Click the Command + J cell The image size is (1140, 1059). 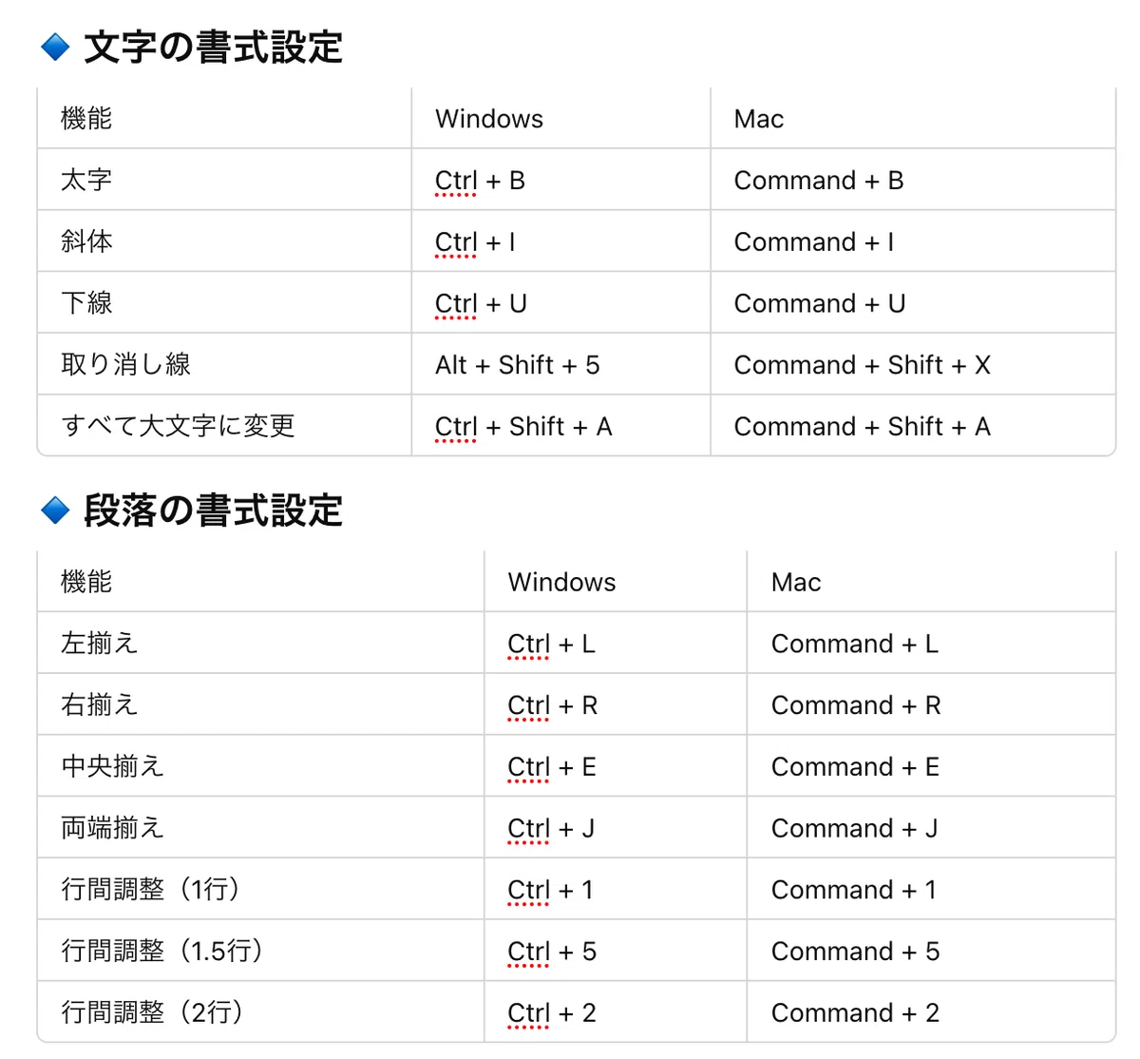tap(931, 828)
